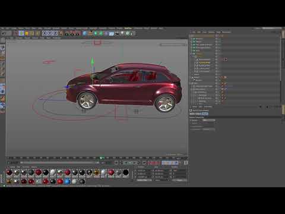Click the Object Manager vertical scrollbar
Screen dimensions: 285x214
pos(281,58)
